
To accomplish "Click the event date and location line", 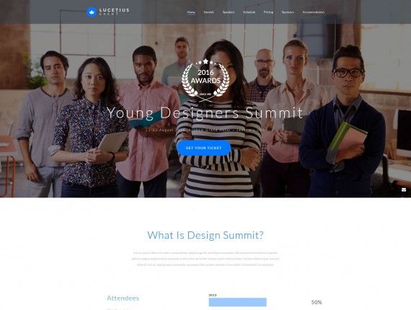I will 205,130.
